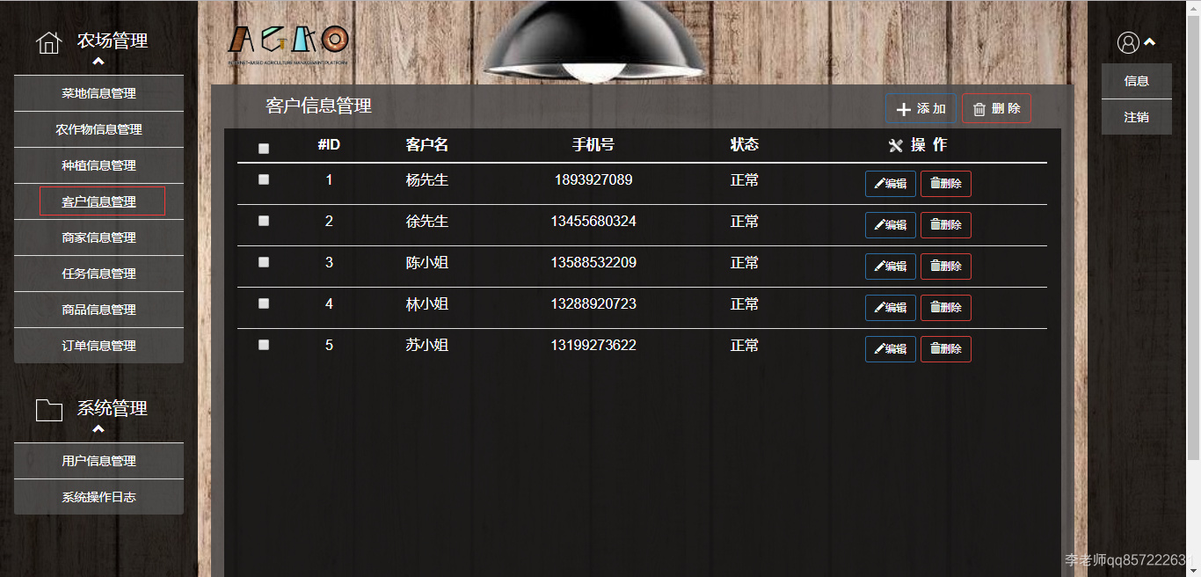Open 种植信息管理 menu item
The height and width of the screenshot is (577, 1201).
(x=98, y=165)
